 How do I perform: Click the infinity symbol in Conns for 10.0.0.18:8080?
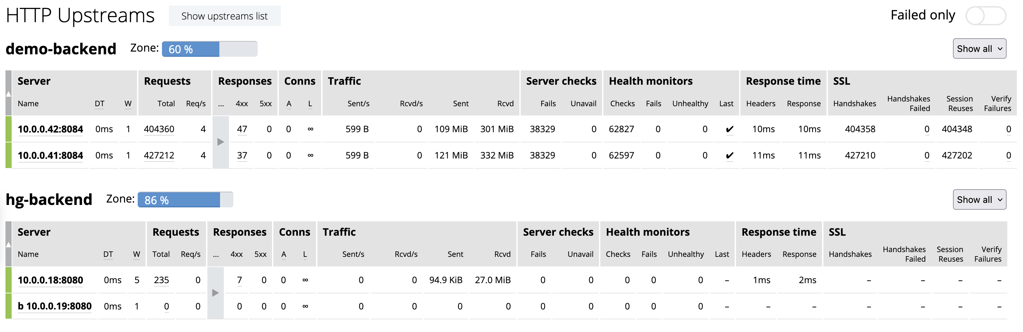pyautogui.click(x=305, y=280)
